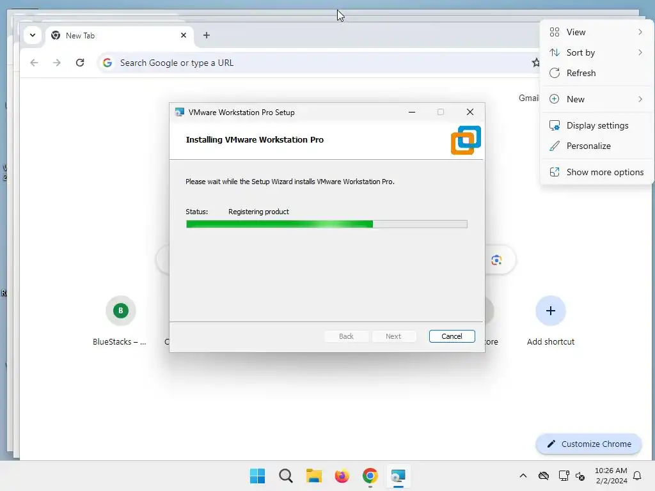Open a new tab with the plus button
Image resolution: width=655 pixels, height=491 pixels.
[x=207, y=36]
